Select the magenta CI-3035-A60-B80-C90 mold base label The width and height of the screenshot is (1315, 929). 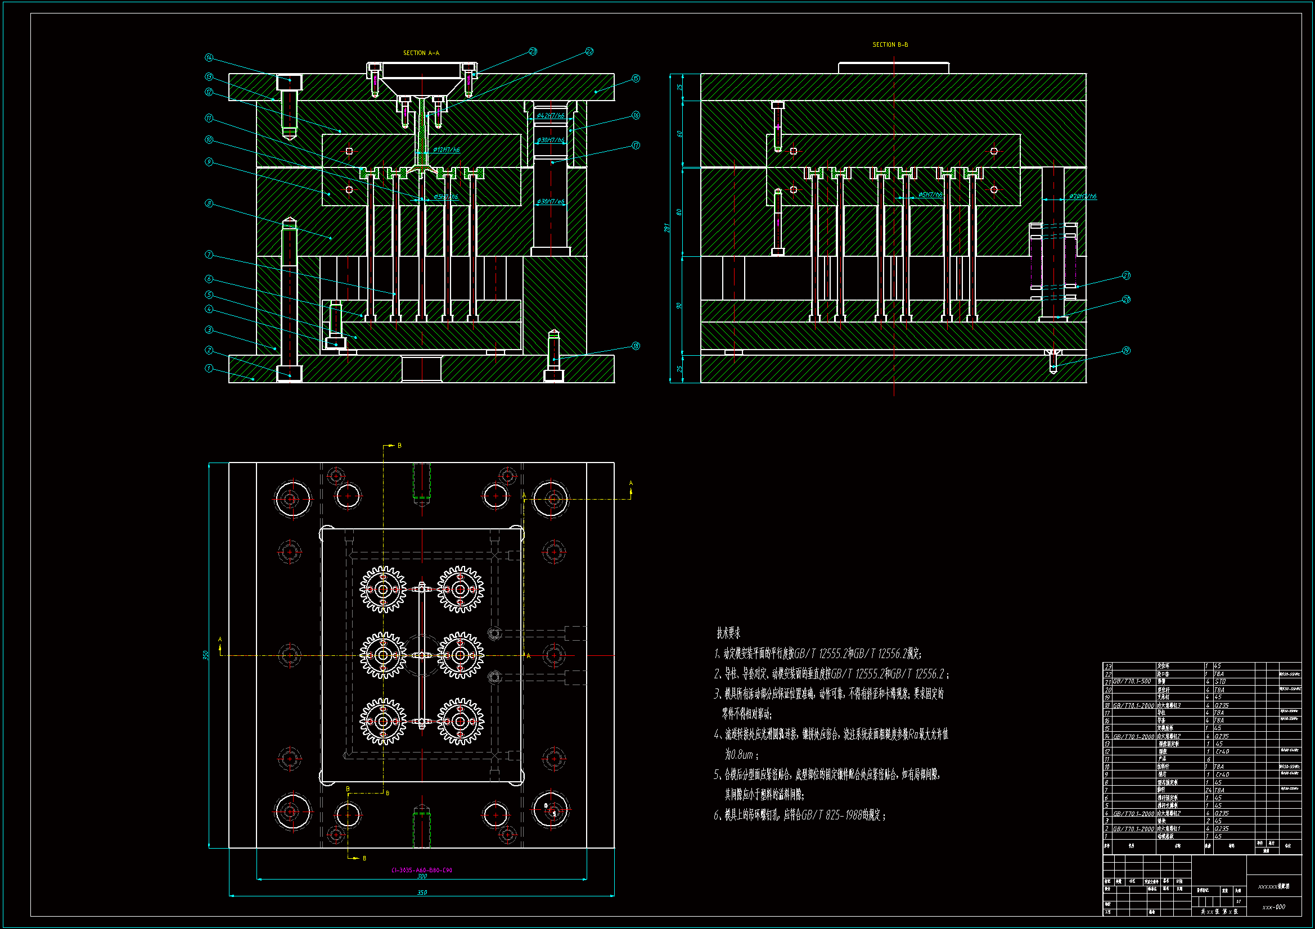(421, 870)
